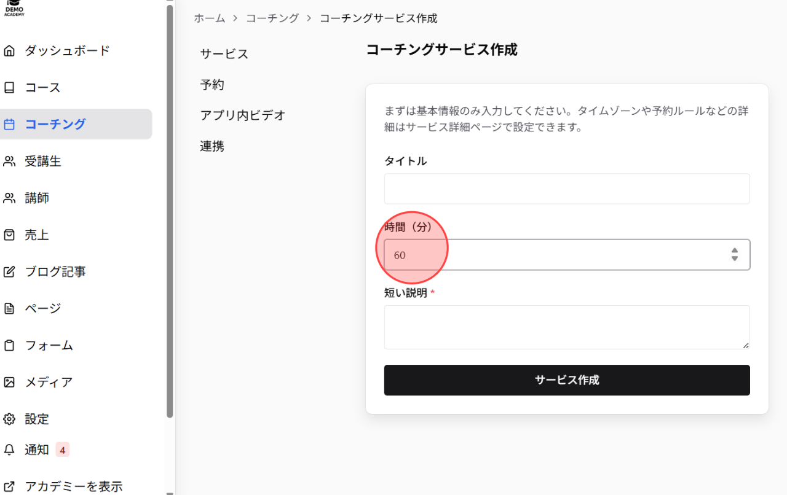787x495 pixels.
Task: Open 通知 sidebar label
Action: 37,450
